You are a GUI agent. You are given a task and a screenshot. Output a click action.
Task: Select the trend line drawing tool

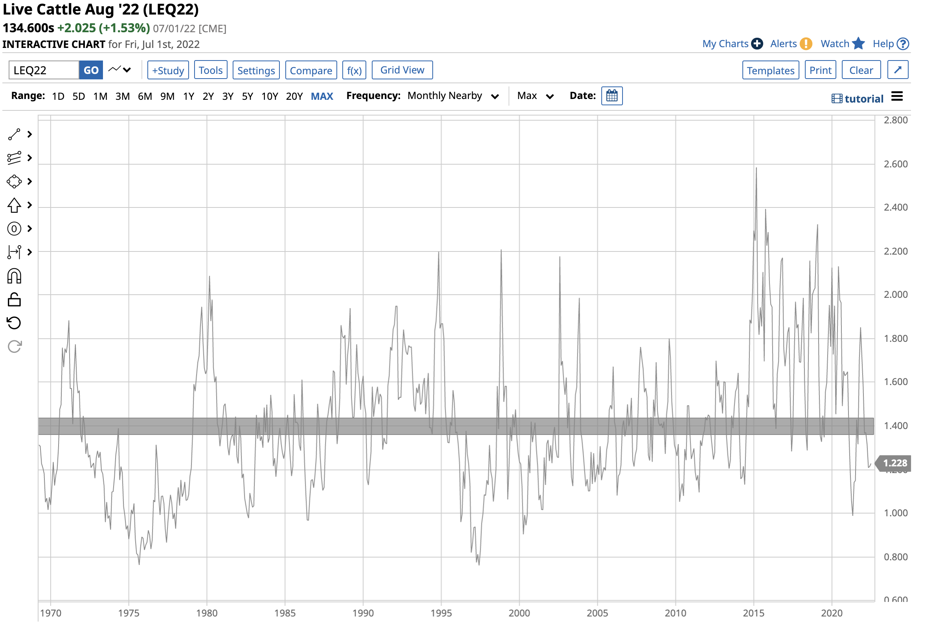(14, 134)
